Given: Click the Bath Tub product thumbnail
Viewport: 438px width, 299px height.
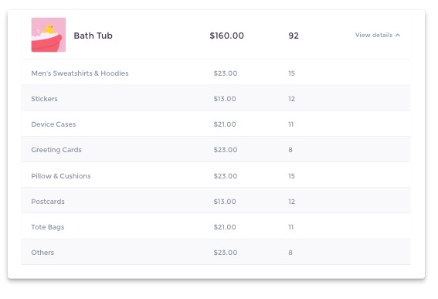Looking at the screenshot, I should click(49, 35).
